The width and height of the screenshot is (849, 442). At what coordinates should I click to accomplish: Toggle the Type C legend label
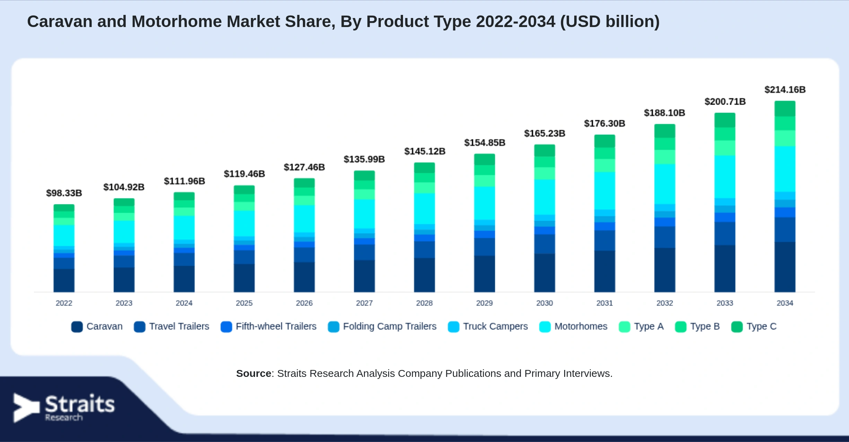762,326
